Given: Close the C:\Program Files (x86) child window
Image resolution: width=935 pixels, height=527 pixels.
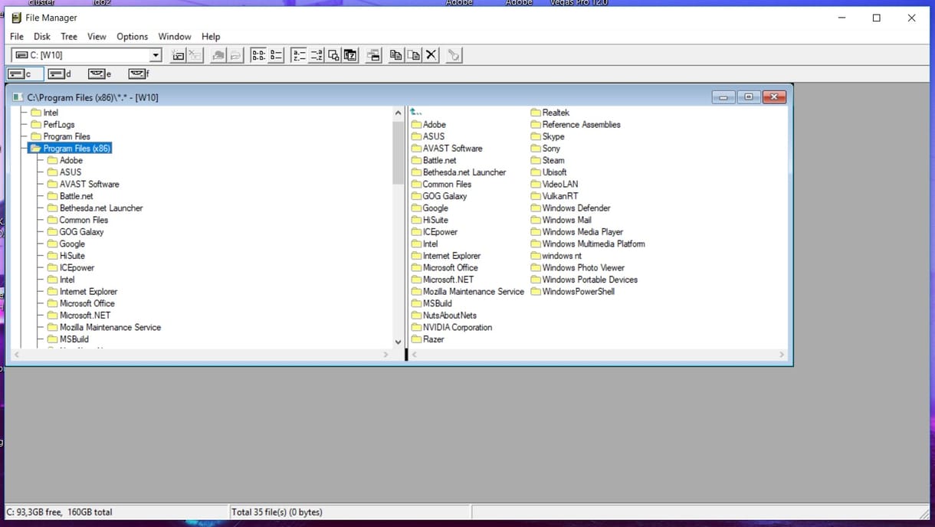Looking at the screenshot, I should (774, 97).
